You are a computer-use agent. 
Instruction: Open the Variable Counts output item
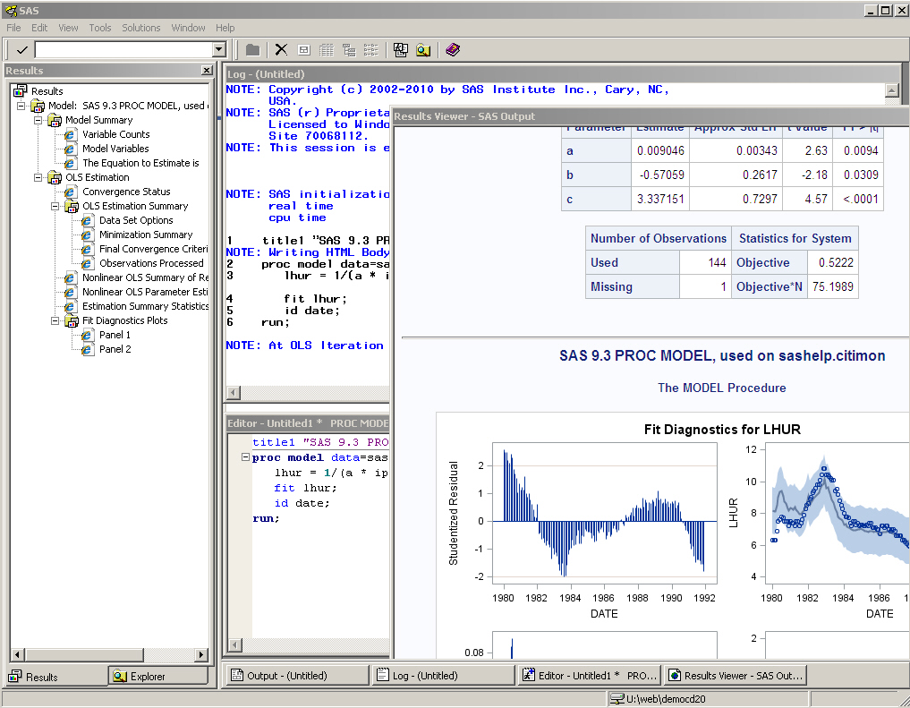(x=115, y=134)
